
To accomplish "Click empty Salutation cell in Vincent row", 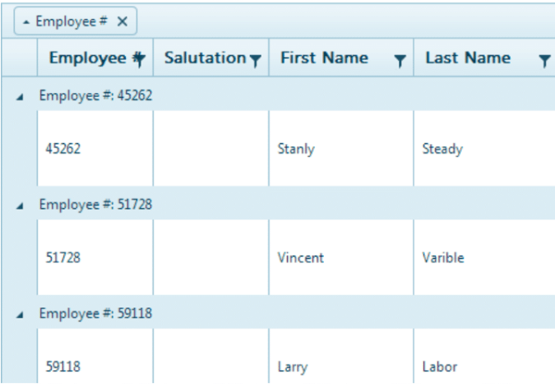I will 211,257.
